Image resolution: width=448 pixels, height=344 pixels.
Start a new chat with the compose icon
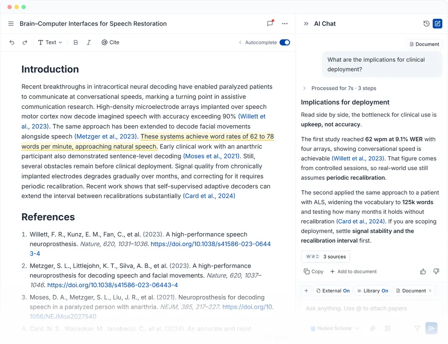tap(437, 24)
